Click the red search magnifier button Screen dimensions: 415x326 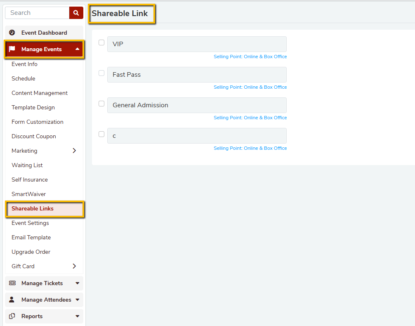pyautogui.click(x=76, y=13)
